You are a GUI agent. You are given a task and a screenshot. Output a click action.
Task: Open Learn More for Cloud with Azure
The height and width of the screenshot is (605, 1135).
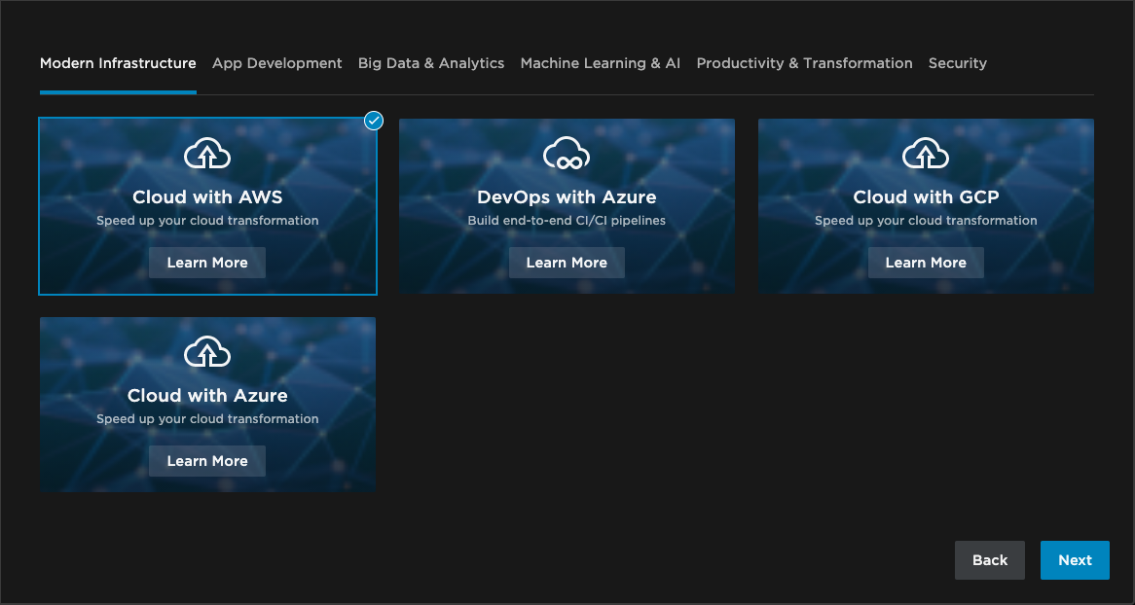click(x=207, y=461)
